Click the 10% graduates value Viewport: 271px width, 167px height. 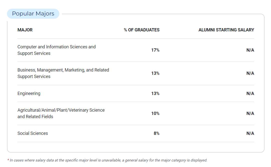155,113
